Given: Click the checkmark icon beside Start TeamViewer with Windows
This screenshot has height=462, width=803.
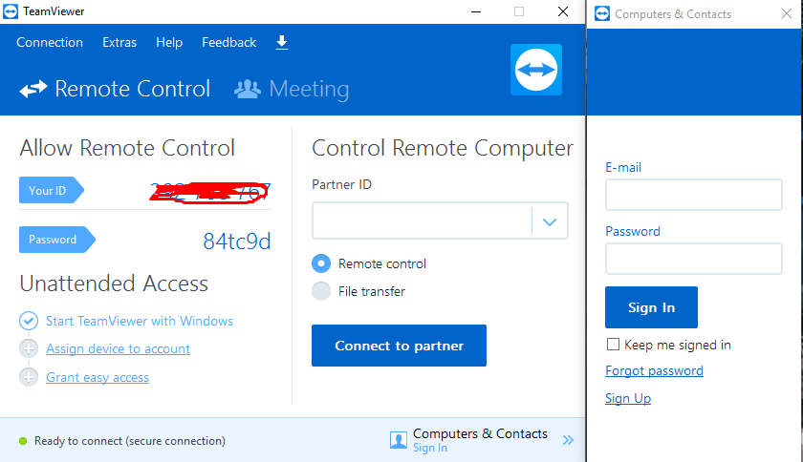Looking at the screenshot, I should [x=29, y=321].
